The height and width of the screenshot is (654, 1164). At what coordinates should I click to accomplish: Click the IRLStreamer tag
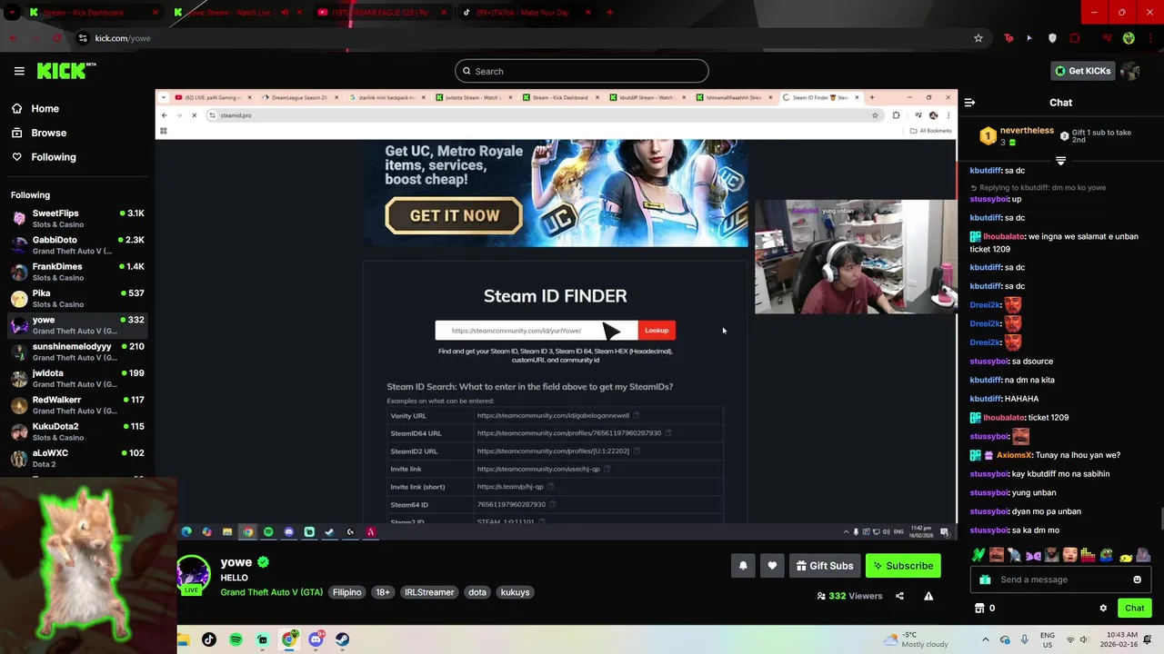pyautogui.click(x=429, y=592)
